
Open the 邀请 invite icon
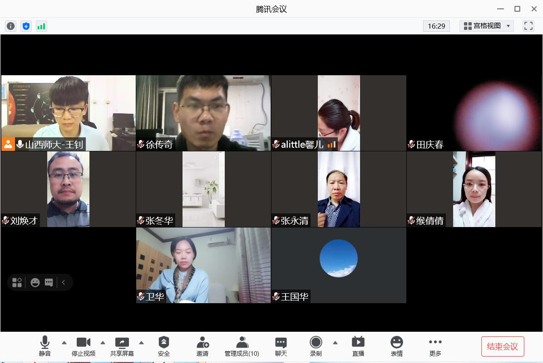pyautogui.click(x=202, y=347)
